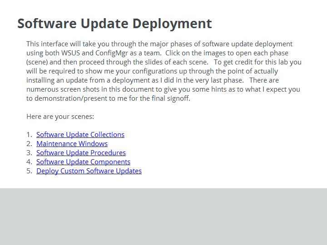Click the gray footer area below the list
This screenshot has width=327, height=245.
(163, 217)
